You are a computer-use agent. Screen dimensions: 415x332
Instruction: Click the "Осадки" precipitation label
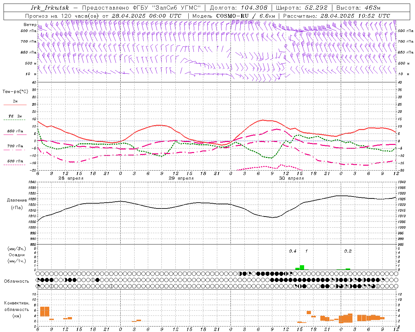coord(17,255)
